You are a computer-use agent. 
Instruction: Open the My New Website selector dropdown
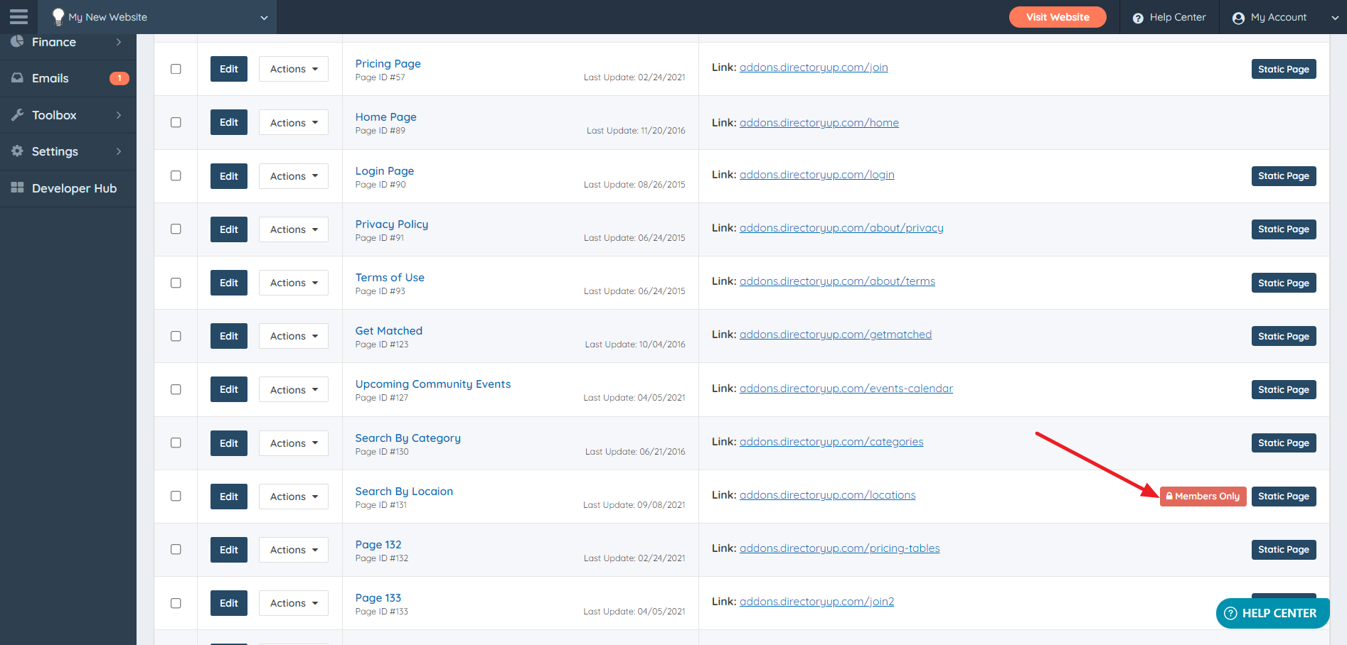click(x=157, y=17)
